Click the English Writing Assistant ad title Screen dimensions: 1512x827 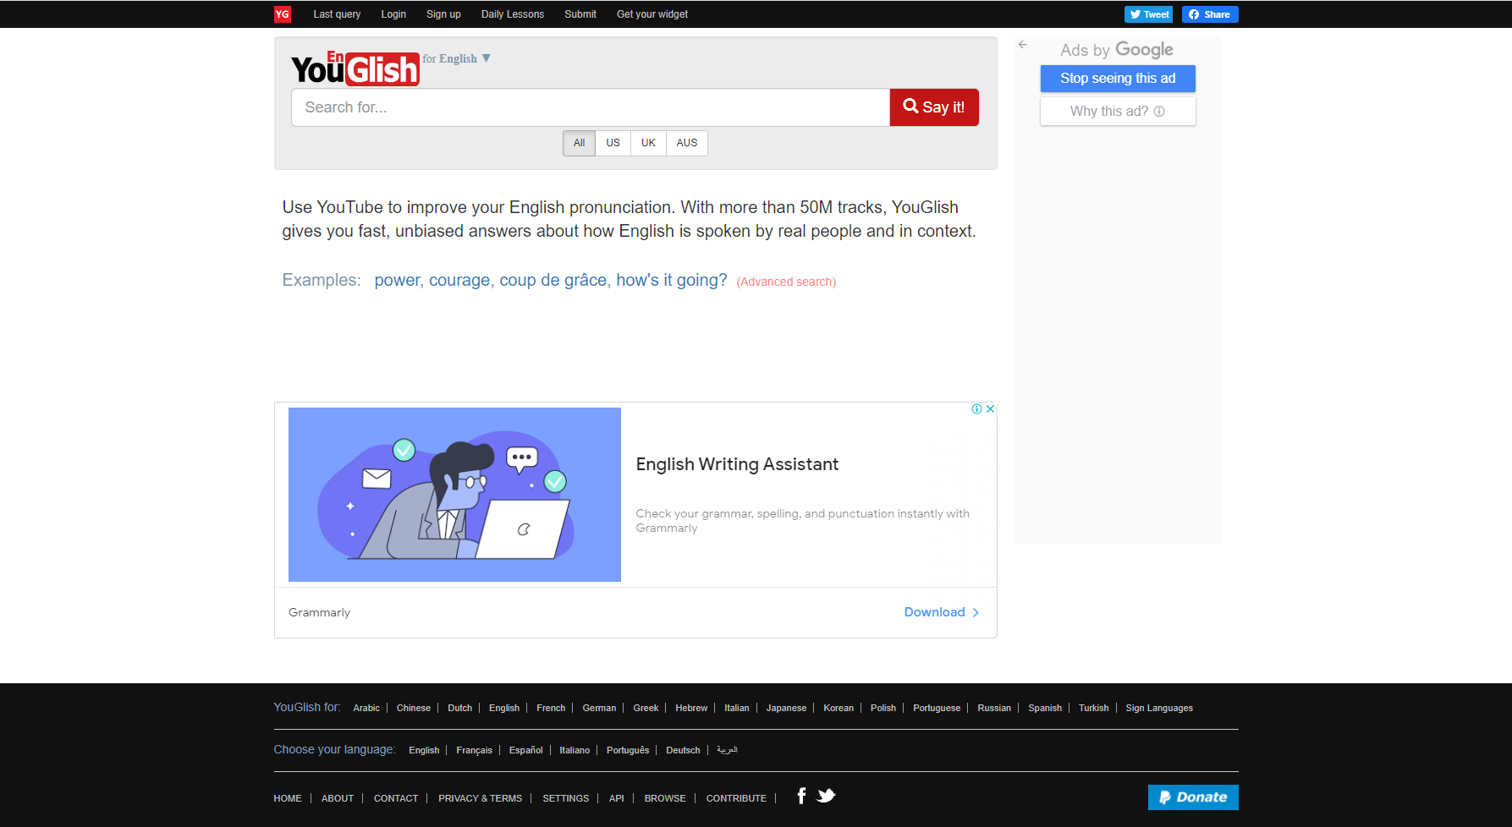tap(737, 464)
